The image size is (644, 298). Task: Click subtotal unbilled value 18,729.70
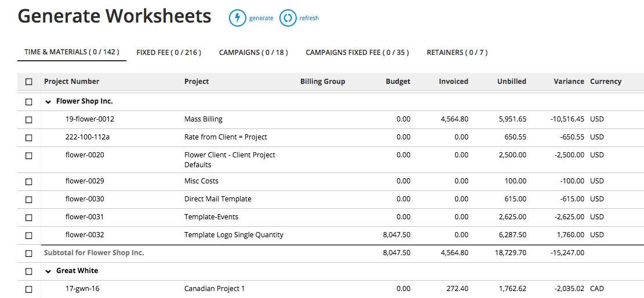511,253
